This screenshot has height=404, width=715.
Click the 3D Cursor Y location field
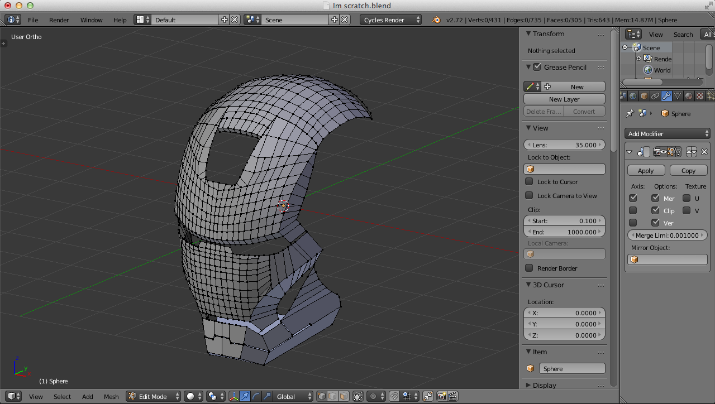click(x=564, y=324)
